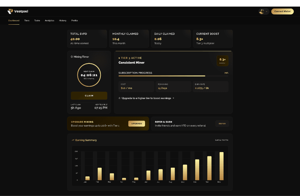Click the $10 / mo cost value
Viewport: 300px width, 196px height.
coord(127,88)
